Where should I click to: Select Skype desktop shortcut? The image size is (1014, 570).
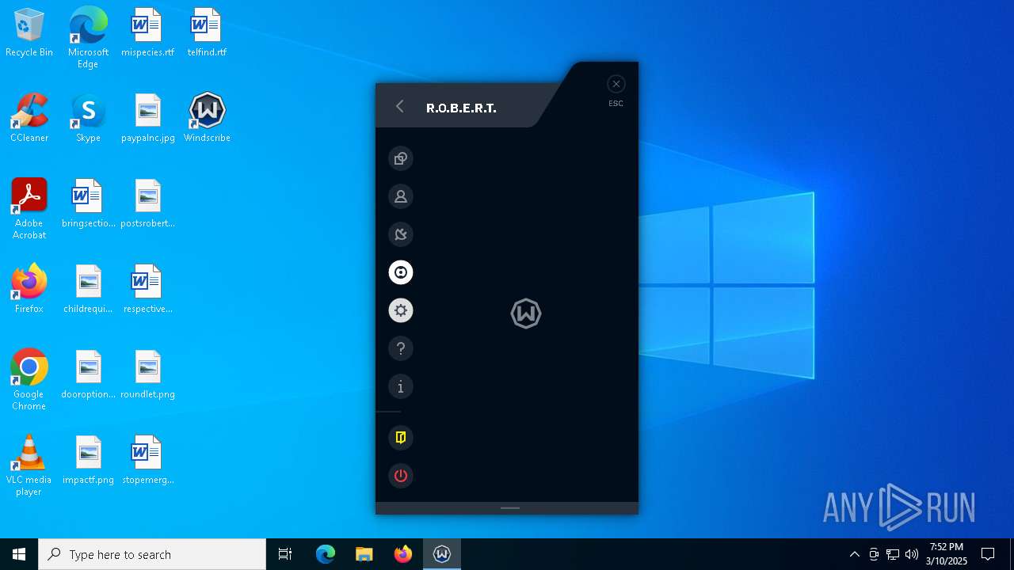pos(88,119)
